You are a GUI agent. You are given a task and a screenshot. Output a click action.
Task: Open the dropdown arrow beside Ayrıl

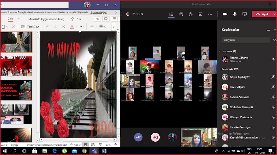pyautogui.click(x=275, y=14)
